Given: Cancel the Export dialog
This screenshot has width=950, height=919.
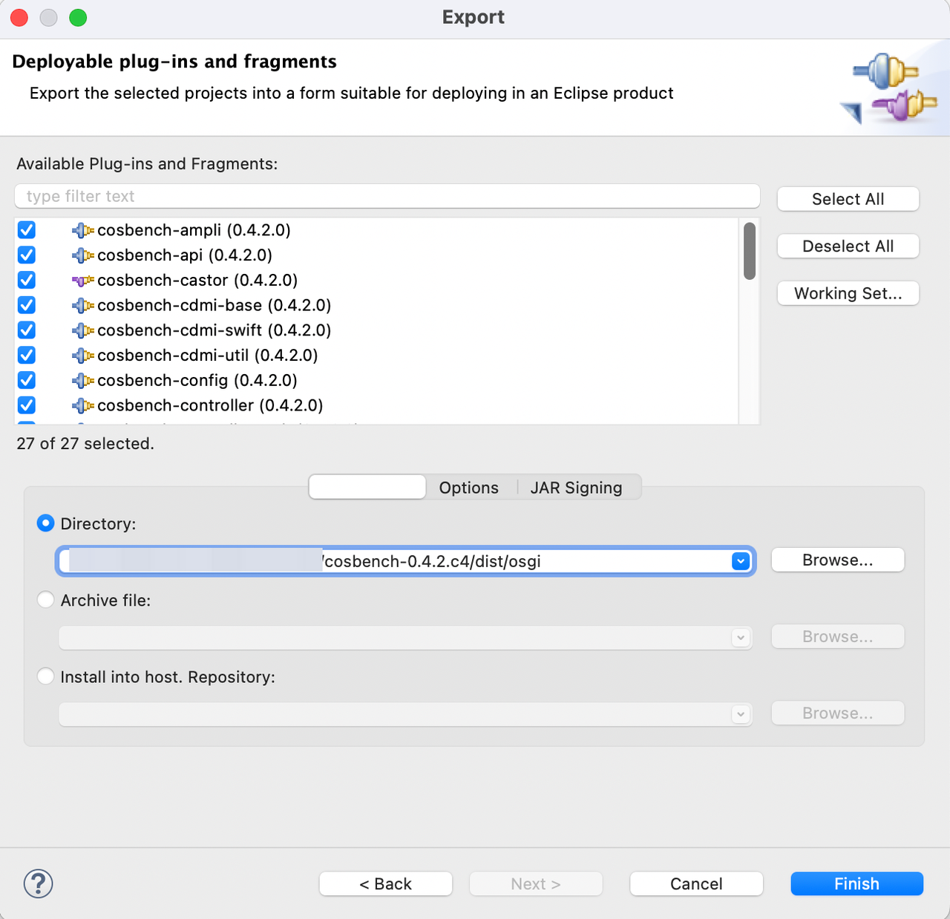Looking at the screenshot, I should [x=696, y=884].
